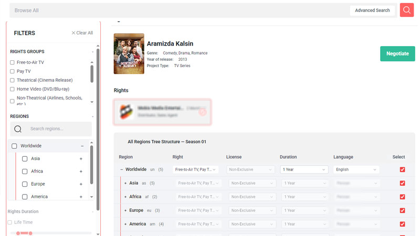Expand America row in rights table

(x=125, y=224)
